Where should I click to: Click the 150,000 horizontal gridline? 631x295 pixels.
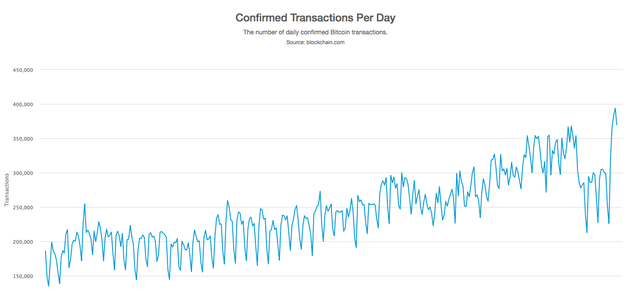(x=313, y=276)
